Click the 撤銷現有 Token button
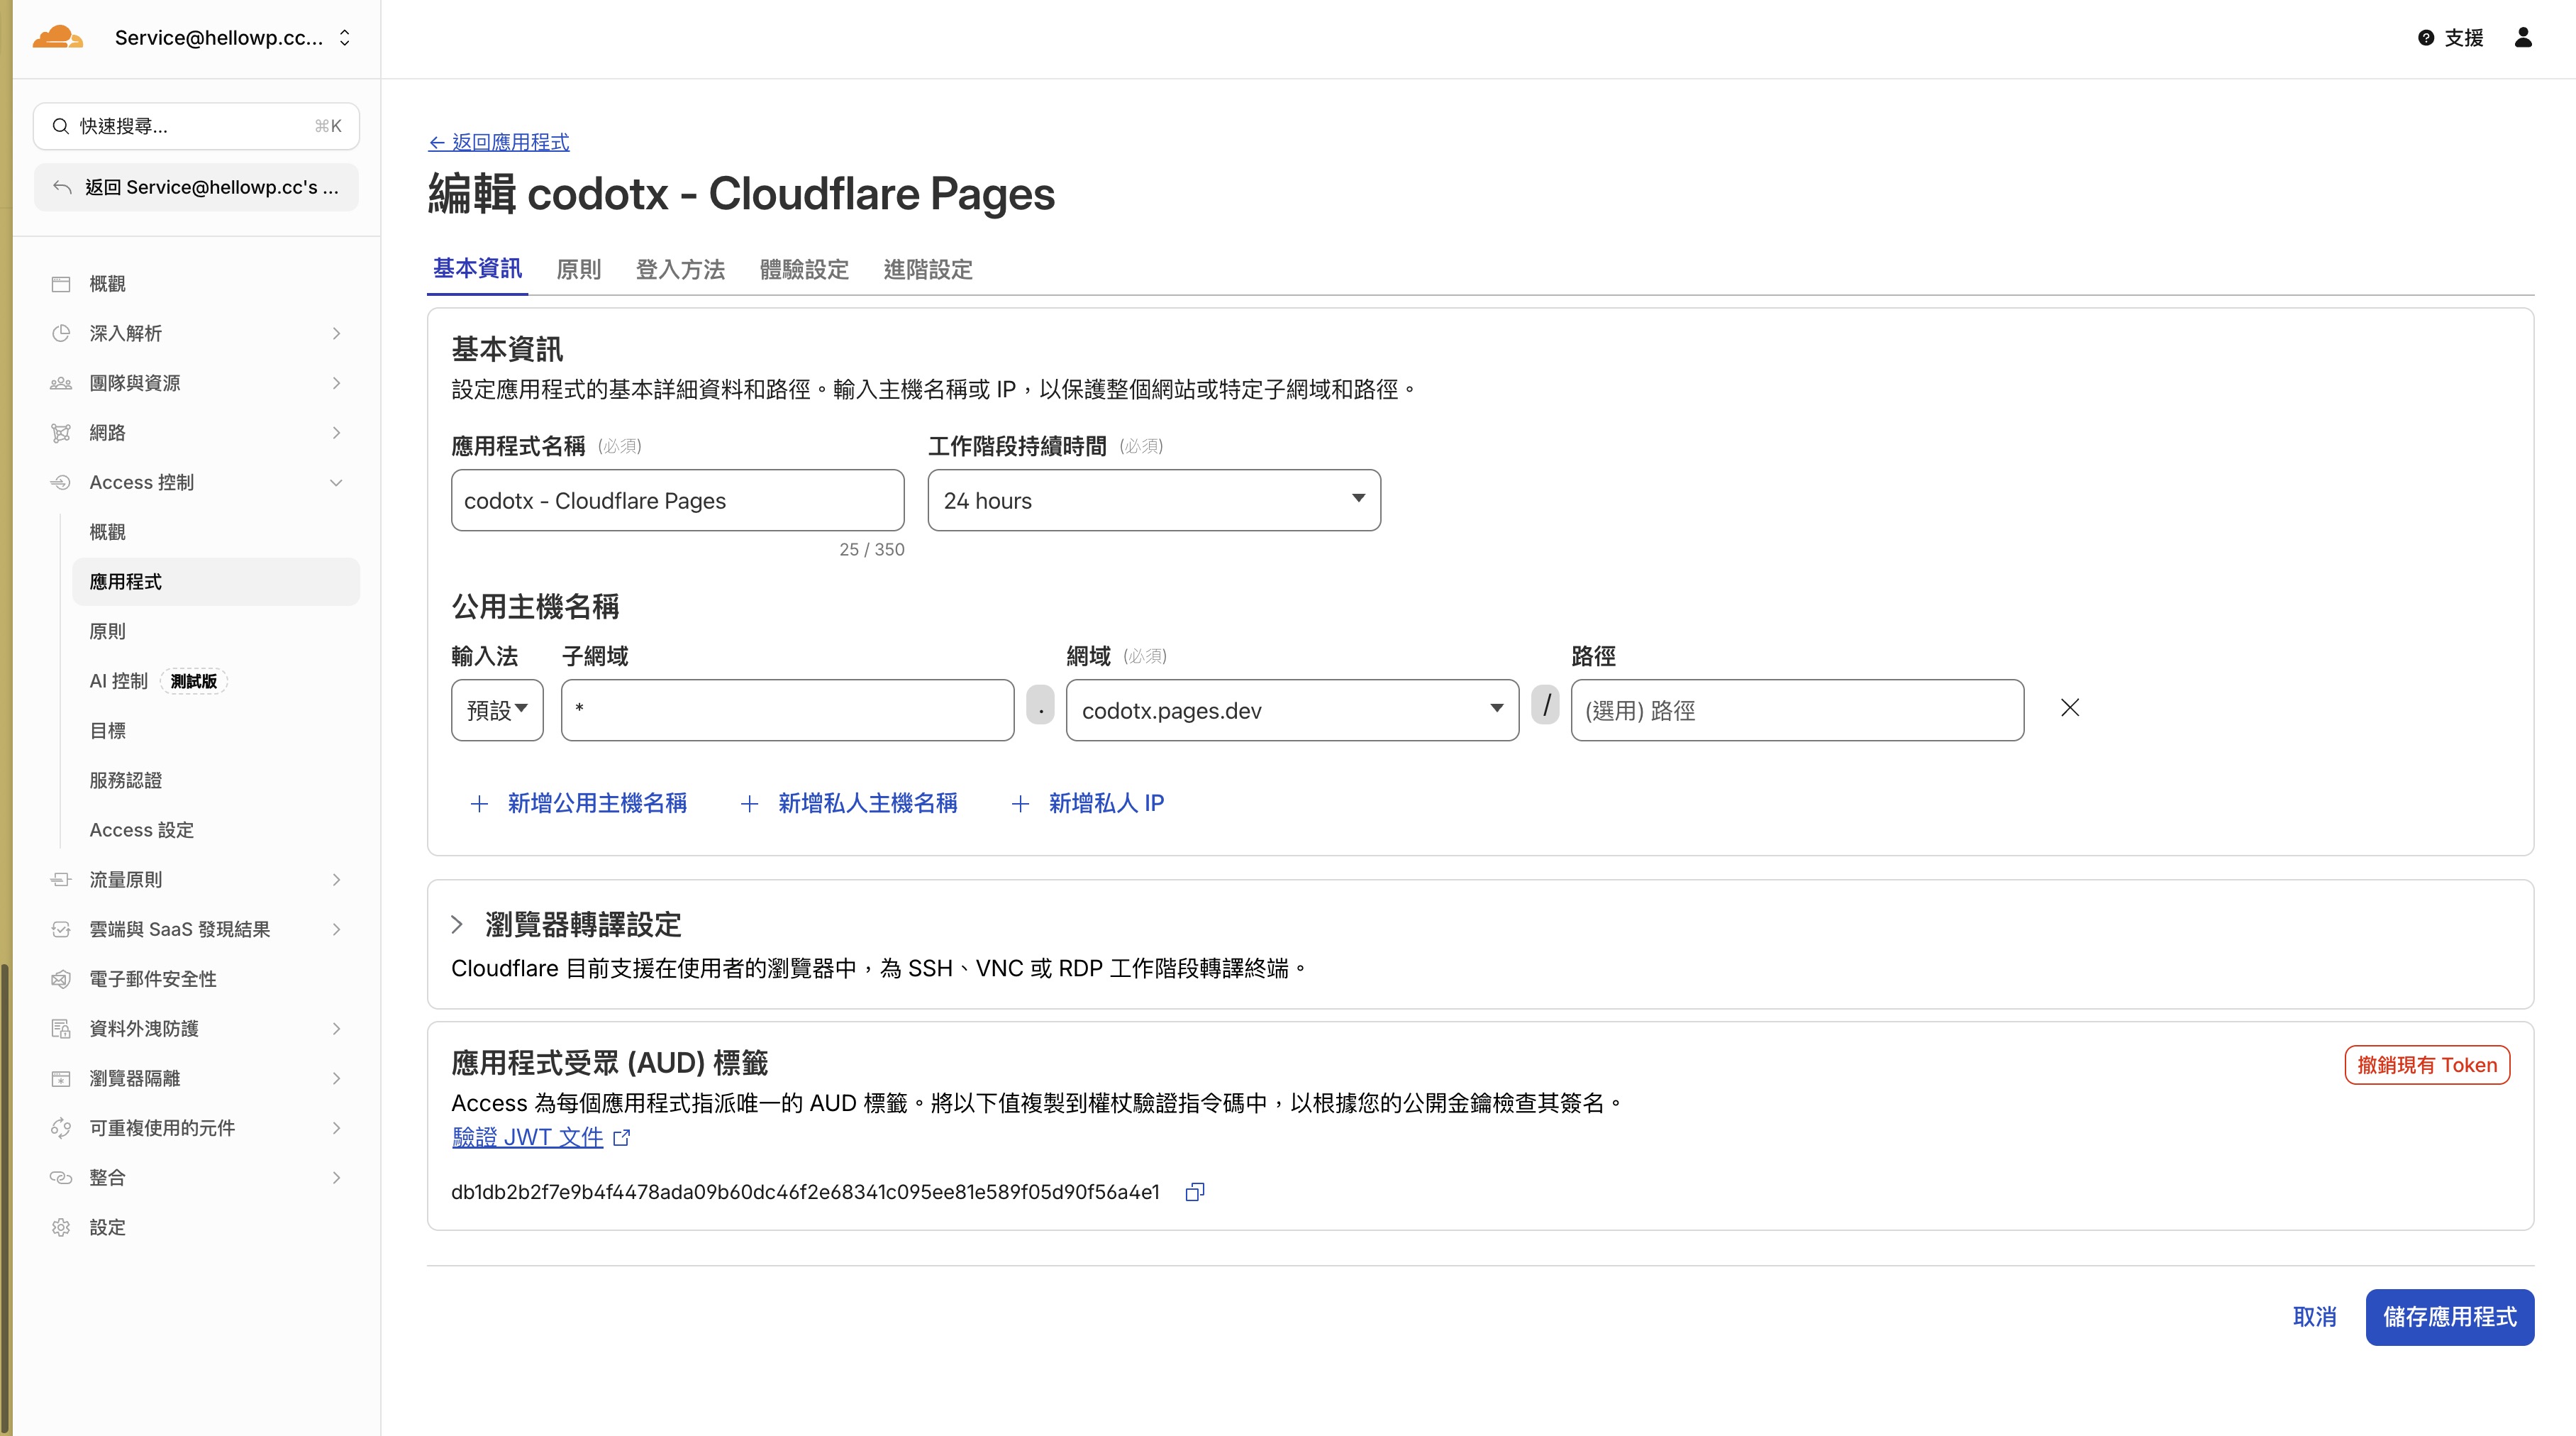Viewport: 2576px width, 1436px height. point(2426,1064)
